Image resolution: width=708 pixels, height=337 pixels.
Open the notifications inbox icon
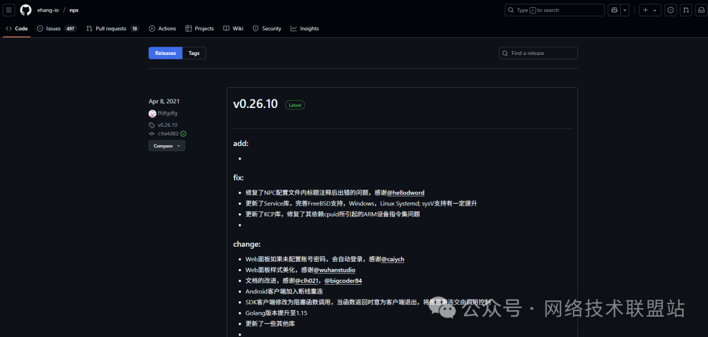(x=700, y=10)
